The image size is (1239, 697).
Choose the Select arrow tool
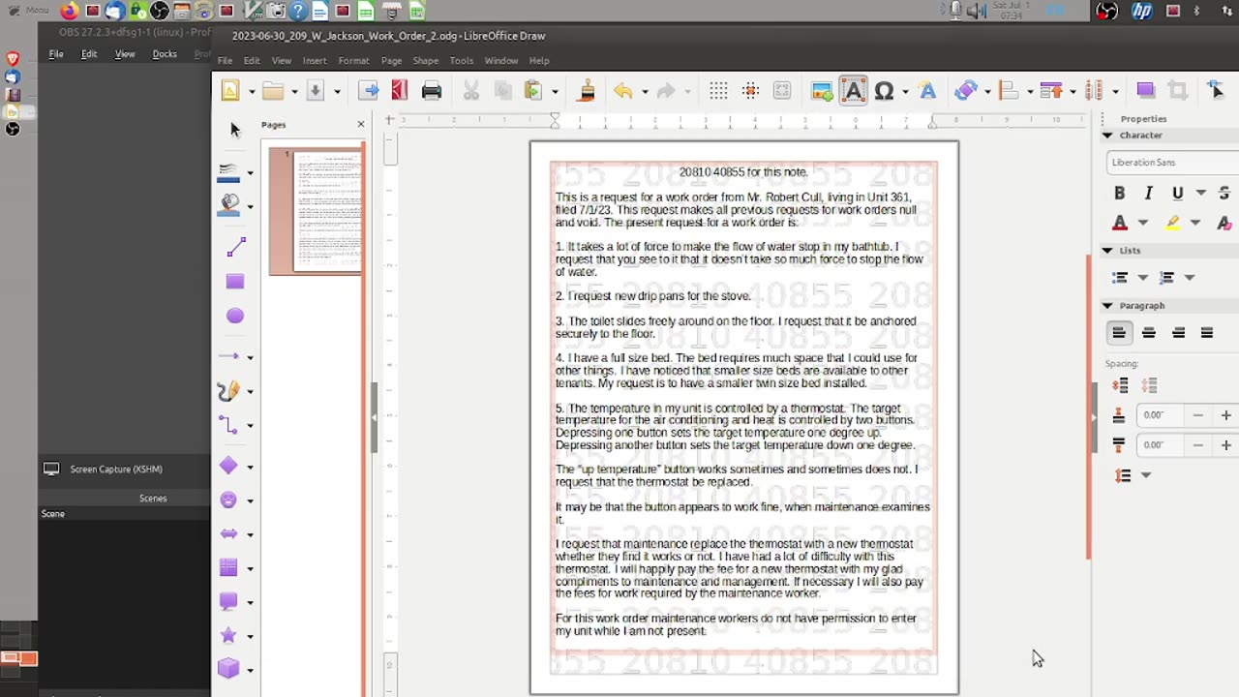pos(234,130)
